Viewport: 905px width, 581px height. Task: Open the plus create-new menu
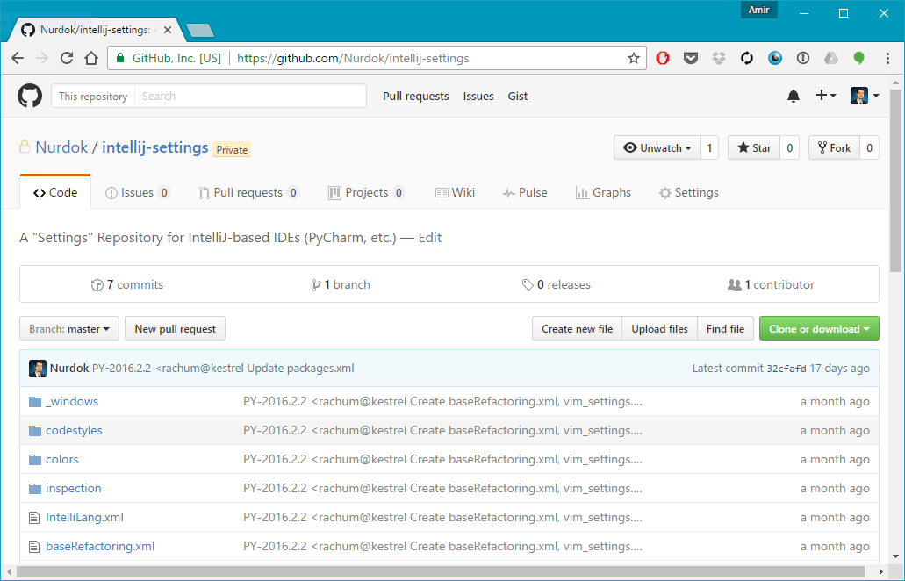tap(826, 96)
